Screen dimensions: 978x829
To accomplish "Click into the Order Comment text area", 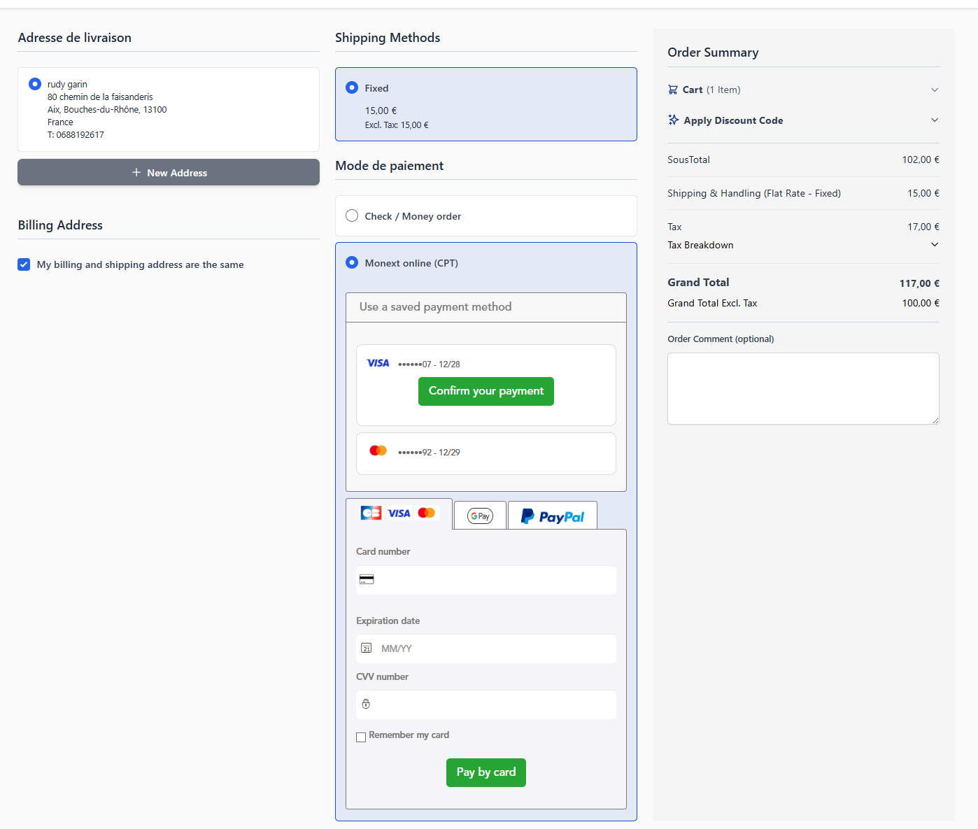I will click(802, 388).
